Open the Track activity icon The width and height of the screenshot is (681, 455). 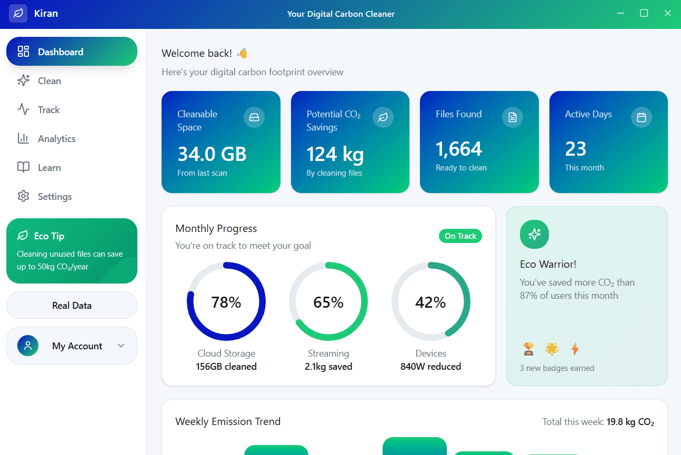coord(23,109)
